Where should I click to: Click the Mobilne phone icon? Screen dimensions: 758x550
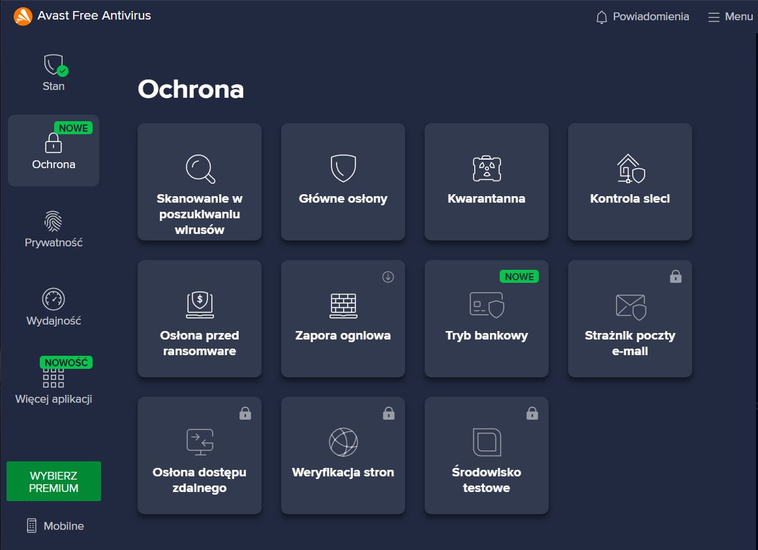pyautogui.click(x=31, y=525)
